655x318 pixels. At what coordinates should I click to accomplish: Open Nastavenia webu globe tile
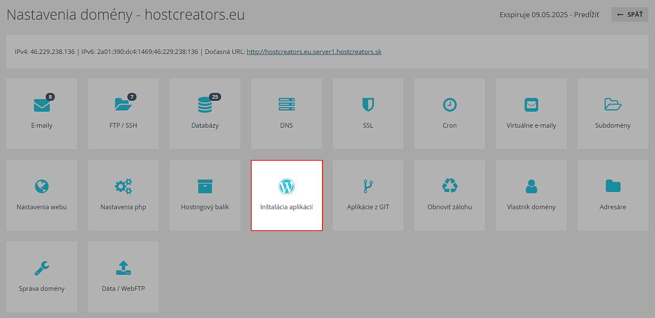(41, 195)
